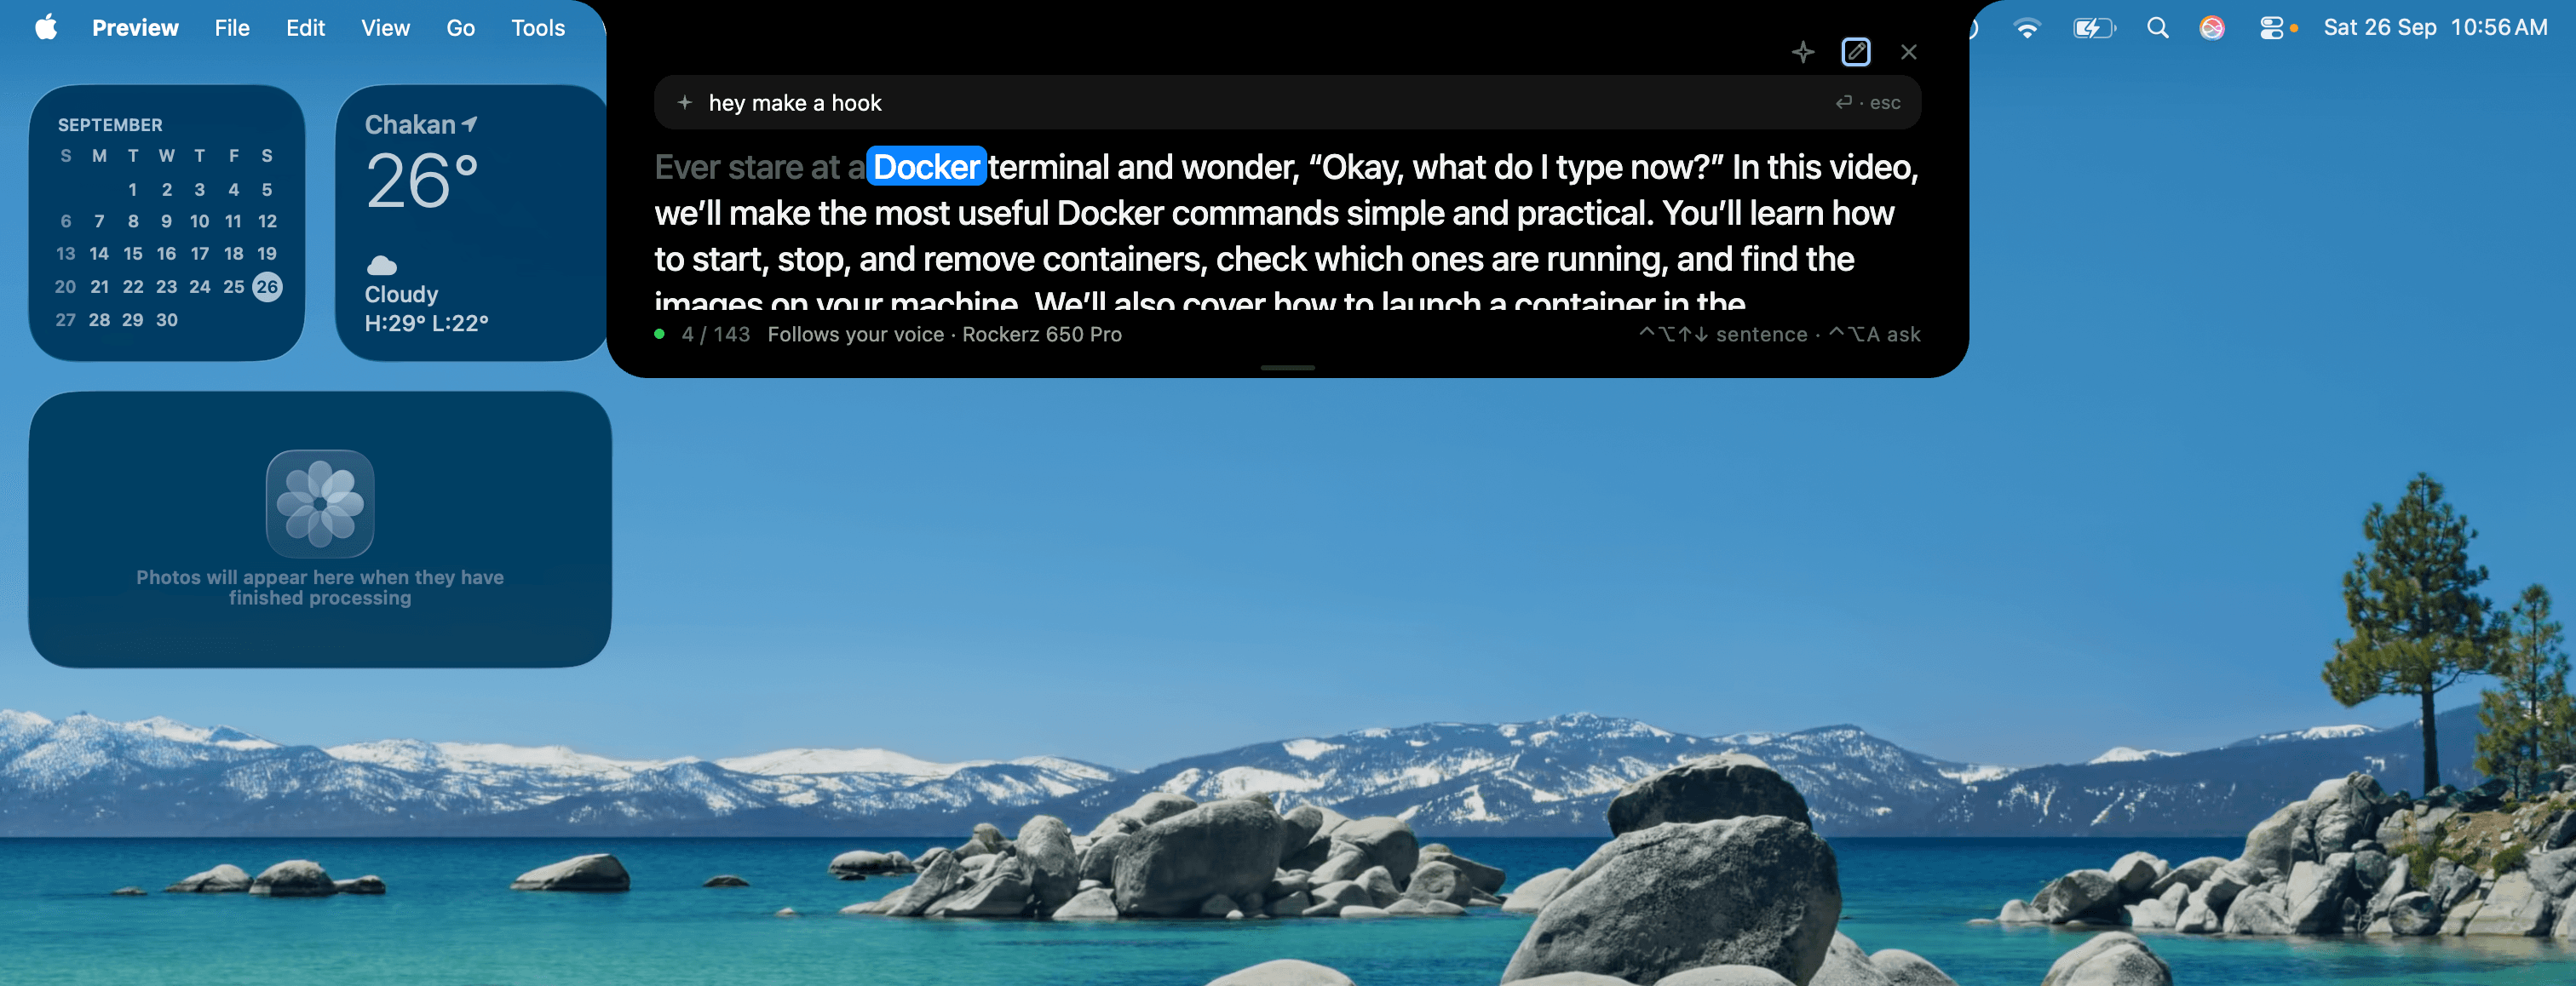Focus the 'hey make a hook' input field
Viewport: 2576px width, 986px height.
(1286, 102)
